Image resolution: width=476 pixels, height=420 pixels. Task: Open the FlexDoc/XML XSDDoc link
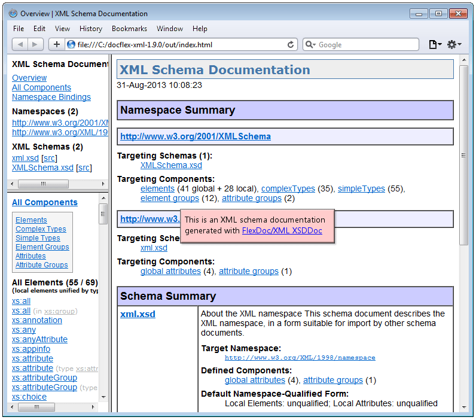pyautogui.click(x=282, y=230)
